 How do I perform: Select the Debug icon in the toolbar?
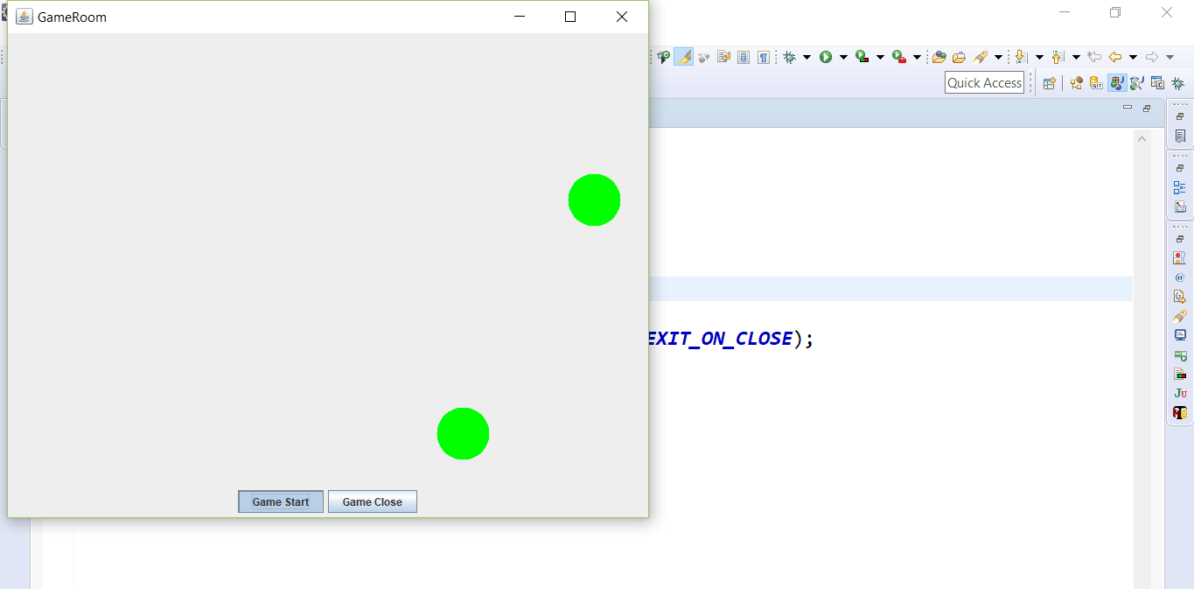(x=790, y=56)
